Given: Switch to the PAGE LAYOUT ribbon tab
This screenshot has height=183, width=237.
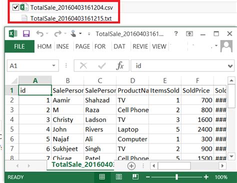Looking at the screenshot, I should tap(82, 46).
